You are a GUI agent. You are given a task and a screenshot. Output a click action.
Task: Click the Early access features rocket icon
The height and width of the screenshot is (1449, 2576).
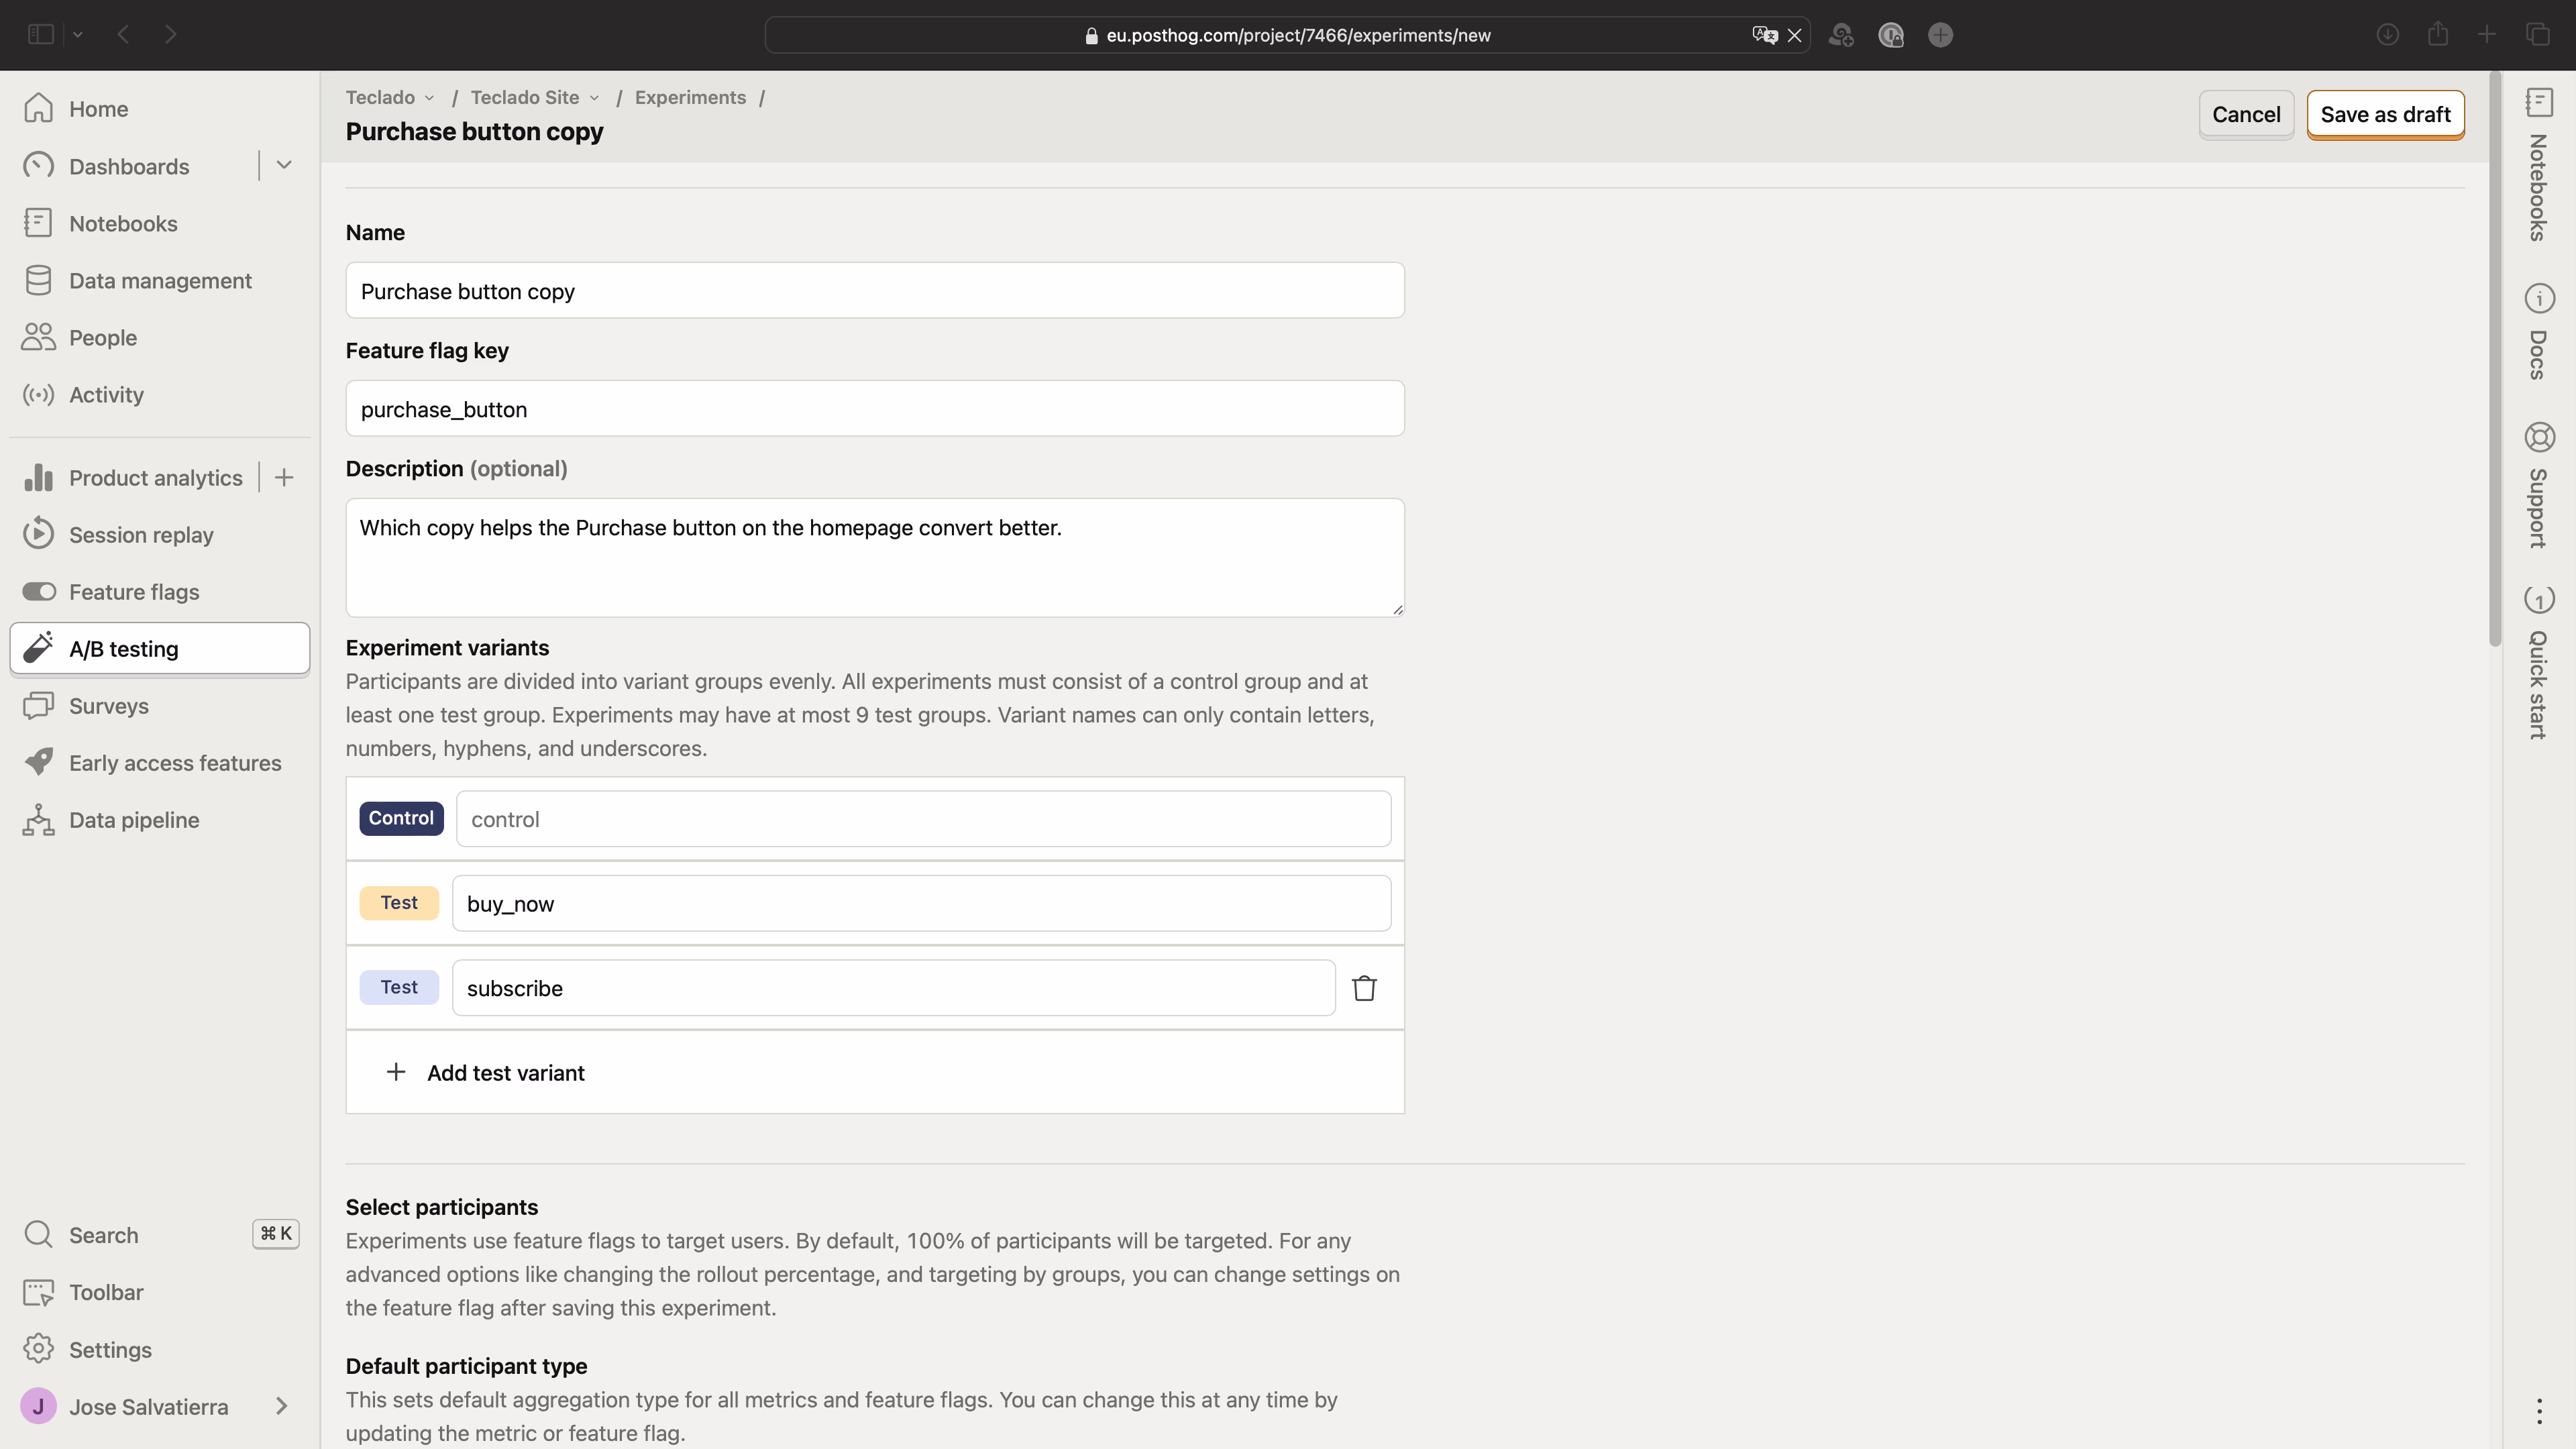[x=38, y=762]
